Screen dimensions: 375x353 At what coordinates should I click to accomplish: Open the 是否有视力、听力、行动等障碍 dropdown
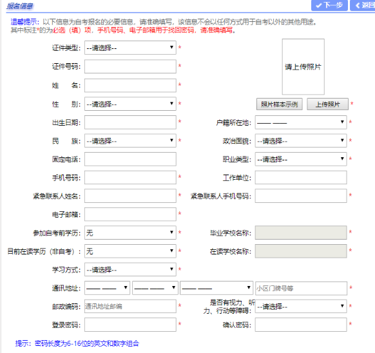pyautogui.click(x=301, y=306)
